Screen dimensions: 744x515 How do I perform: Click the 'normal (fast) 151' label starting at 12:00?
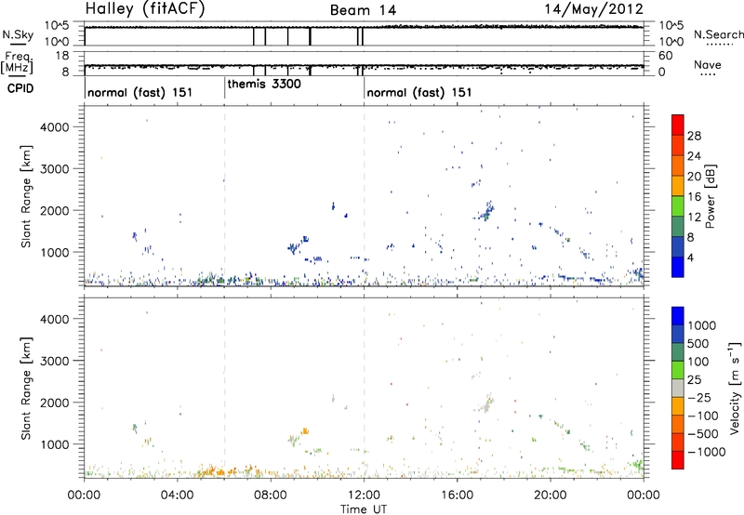coord(419,92)
